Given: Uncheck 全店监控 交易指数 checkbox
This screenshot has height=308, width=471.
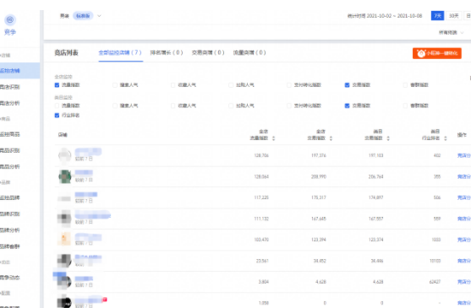Looking at the screenshot, I should (x=347, y=85).
